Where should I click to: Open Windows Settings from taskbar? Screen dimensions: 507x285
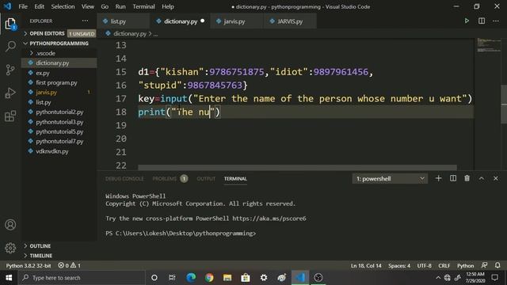264,278
